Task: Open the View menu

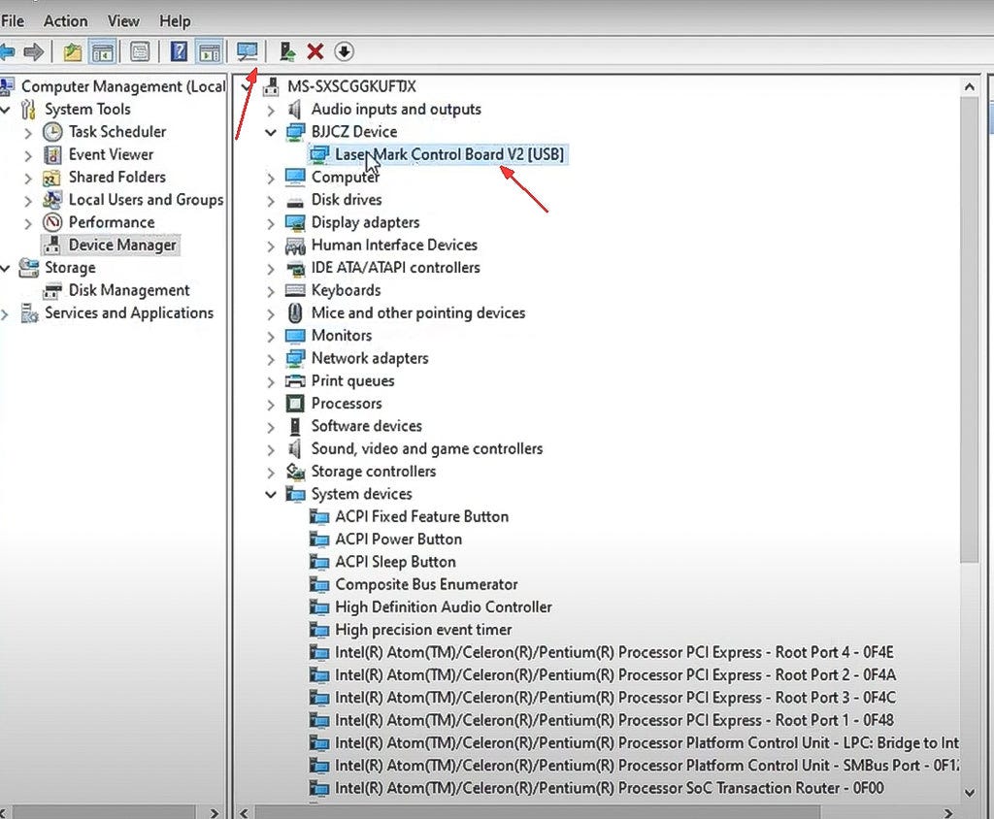Action: (x=123, y=21)
